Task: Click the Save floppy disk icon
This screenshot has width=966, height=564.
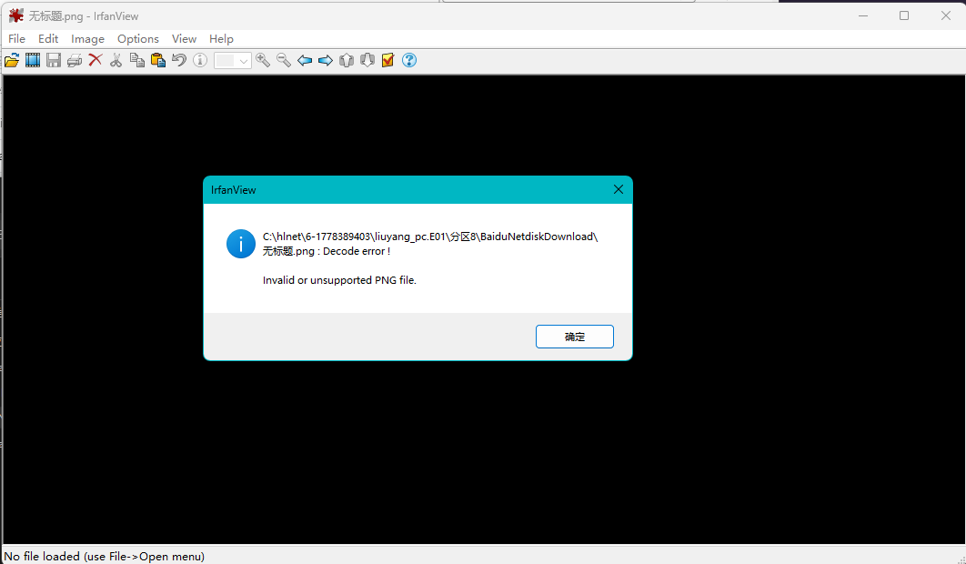Action: (x=54, y=60)
